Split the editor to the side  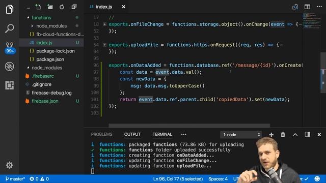click(307, 7)
